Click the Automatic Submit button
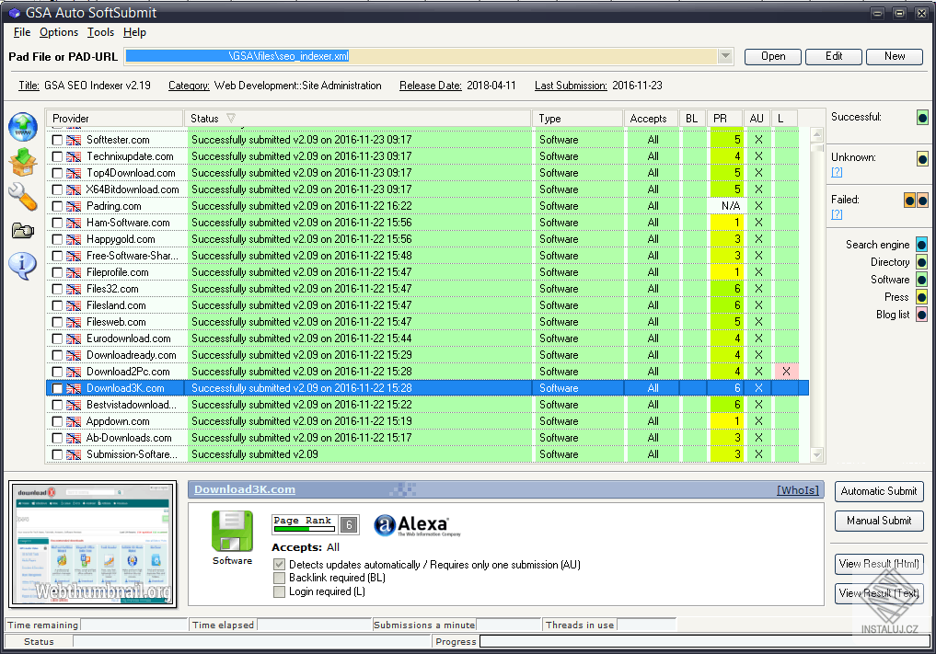 (x=879, y=491)
